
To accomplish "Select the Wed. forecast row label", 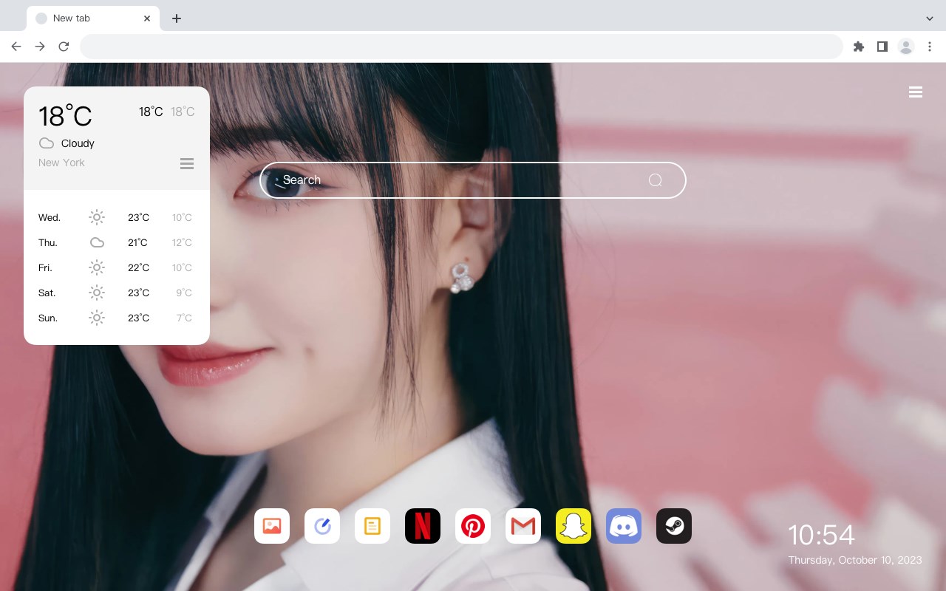I will (x=50, y=217).
